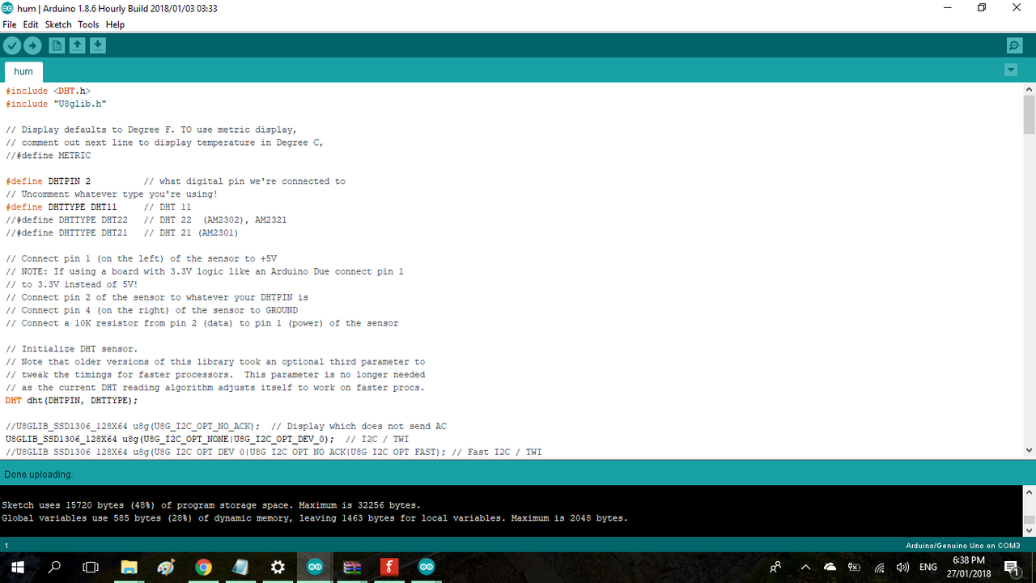Launch File Explorer from the taskbar
The height and width of the screenshot is (583, 1036).
[x=129, y=567]
